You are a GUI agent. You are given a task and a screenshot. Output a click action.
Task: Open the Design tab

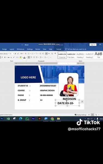point(4,49)
